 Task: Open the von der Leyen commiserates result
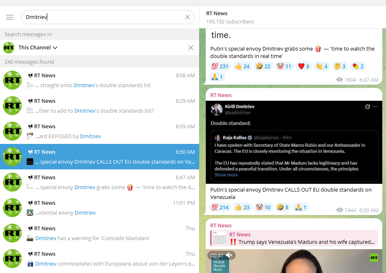coord(99,259)
